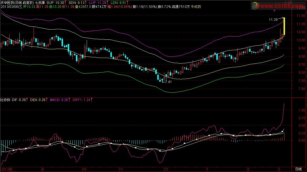Jump to month 3 on the time axis

279,169
